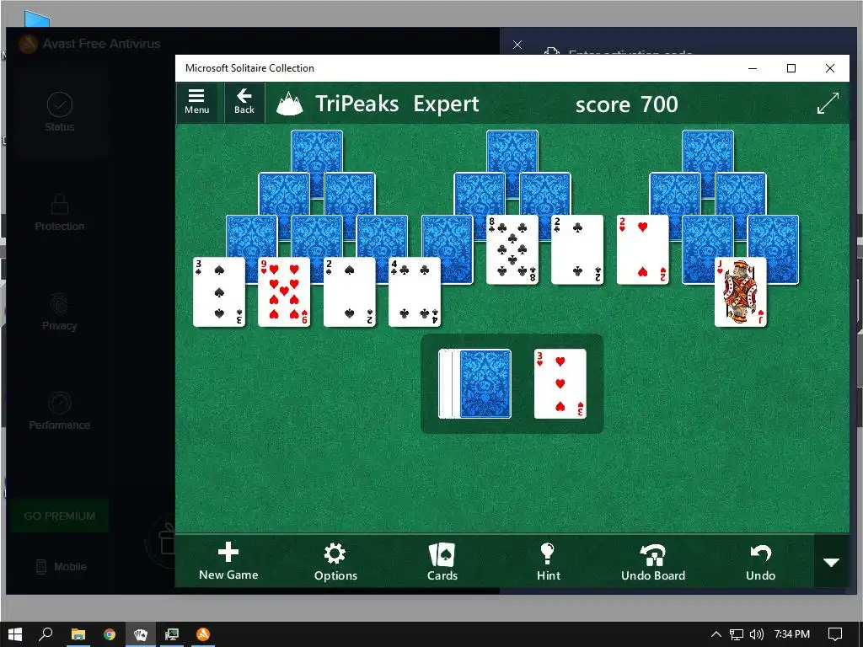This screenshot has height=647, width=863.
Task: Toggle full screen with the diagonal arrows icon
Action: 828,103
